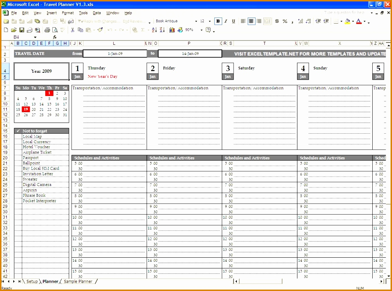Image resolution: width=392 pixels, height=291 pixels.
Task: Switch to the Setup sheet tab
Action: (x=32, y=282)
